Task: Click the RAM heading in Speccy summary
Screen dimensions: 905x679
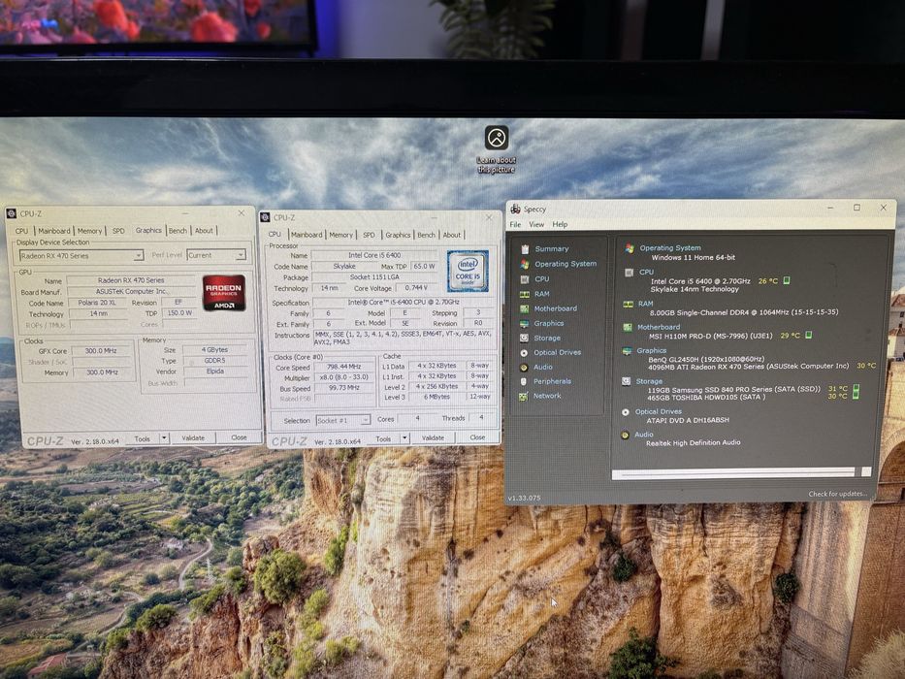Action: (x=645, y=303)
